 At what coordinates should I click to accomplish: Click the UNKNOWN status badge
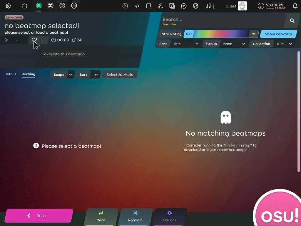[x=14, y=17]
